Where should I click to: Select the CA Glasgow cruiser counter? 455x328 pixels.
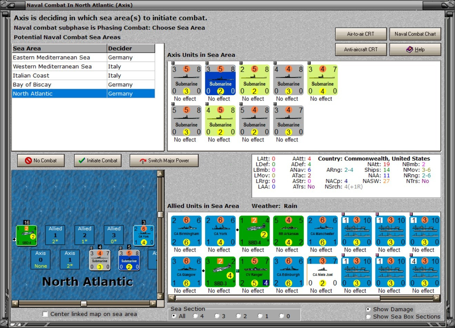click(x=186, y=272)
